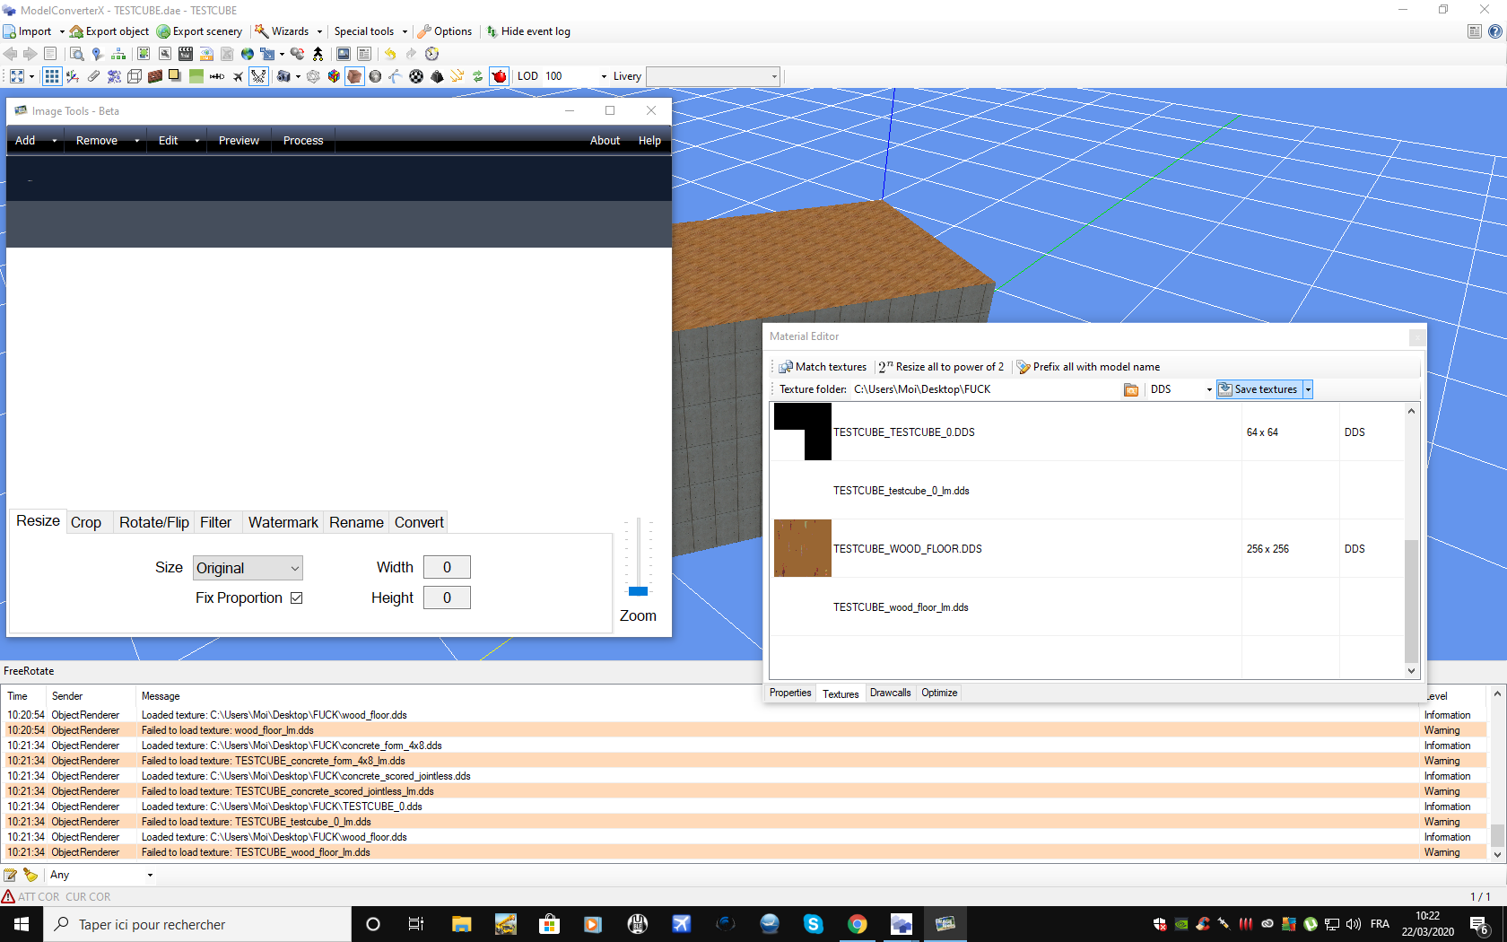
Task: Click the camera view icon
Action: (x=283, y=76)
